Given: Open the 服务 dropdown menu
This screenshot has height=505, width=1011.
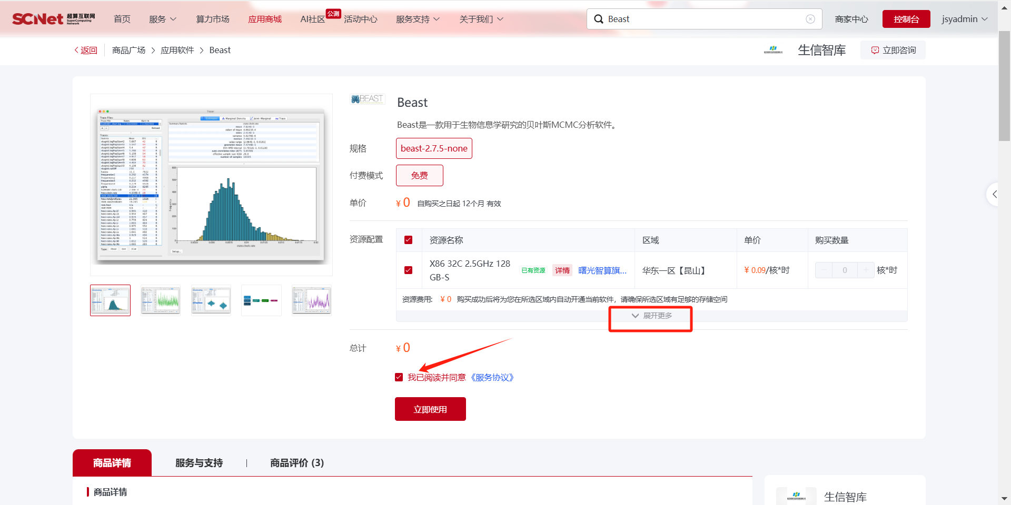Looking at the screenshot, I should coord(163,19).
